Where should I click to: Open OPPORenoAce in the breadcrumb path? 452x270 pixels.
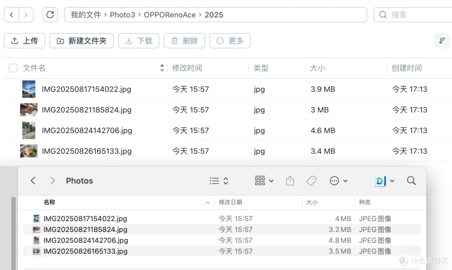click(x=170, y=15)
